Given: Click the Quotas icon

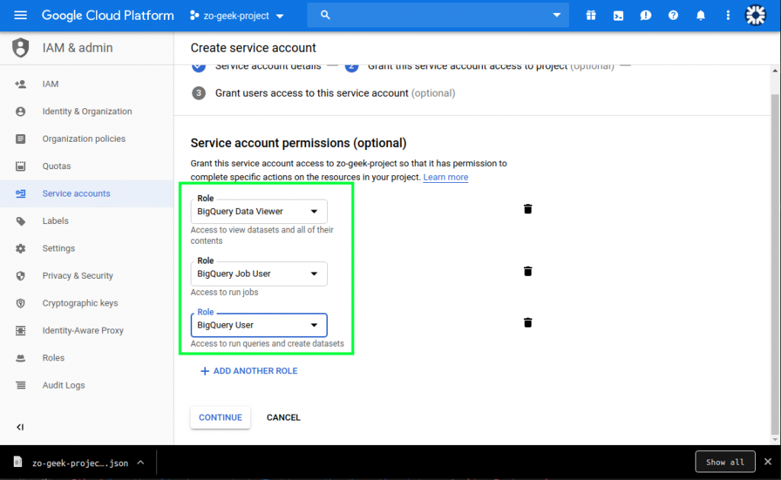Looking at the screenshot, I should (x=21, y=166).
